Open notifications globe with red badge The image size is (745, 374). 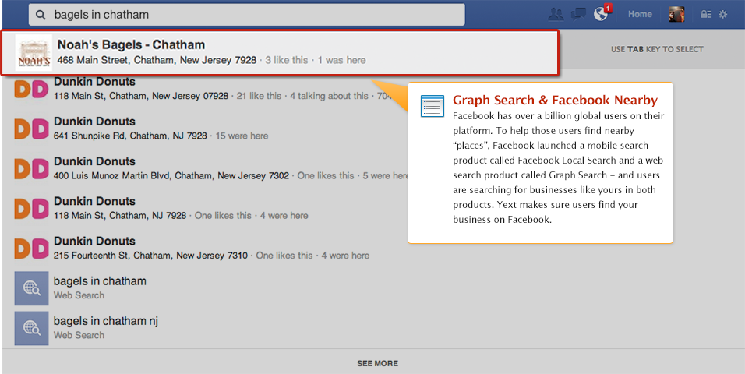(x=602, y=13)
